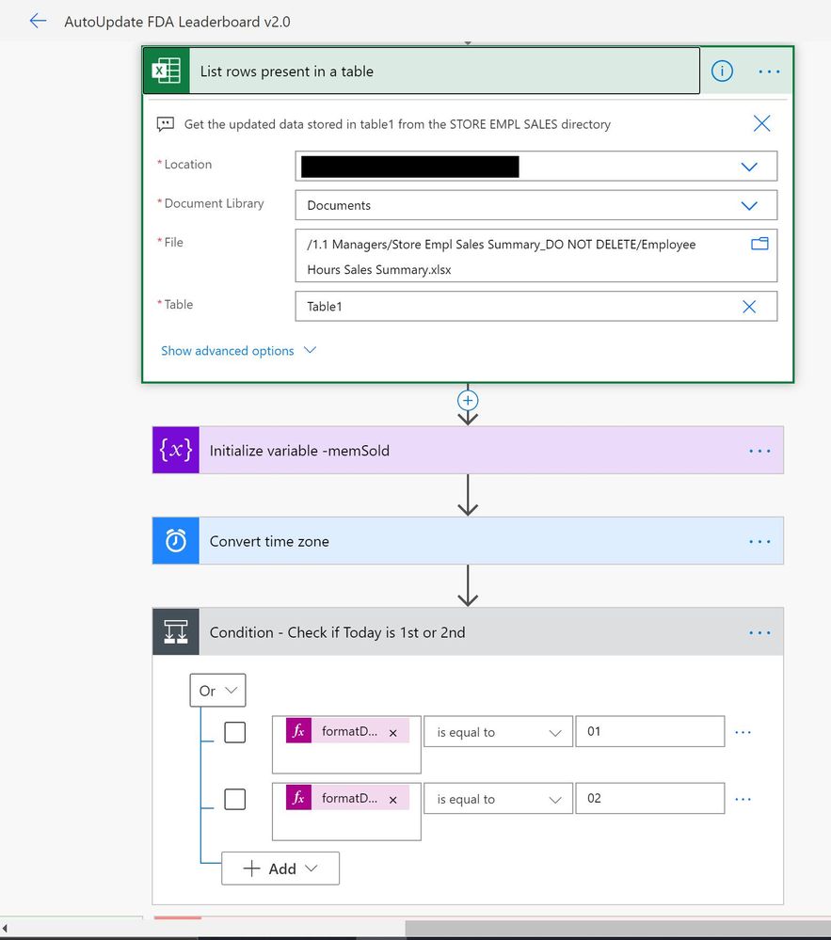Viewport: 831px width, 940px height.
Task: Click the List rows present in a table title
Action: point(287,72)
